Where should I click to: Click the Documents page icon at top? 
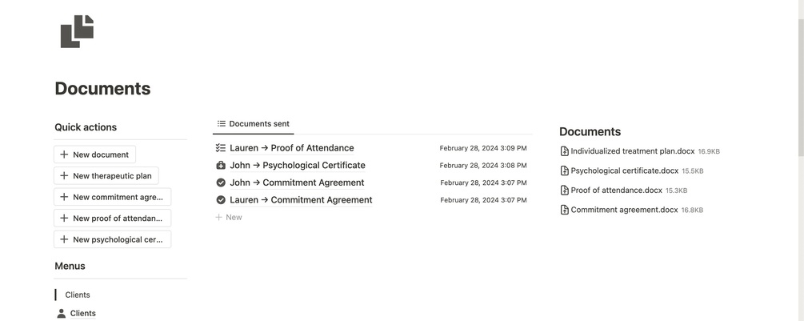77,32
